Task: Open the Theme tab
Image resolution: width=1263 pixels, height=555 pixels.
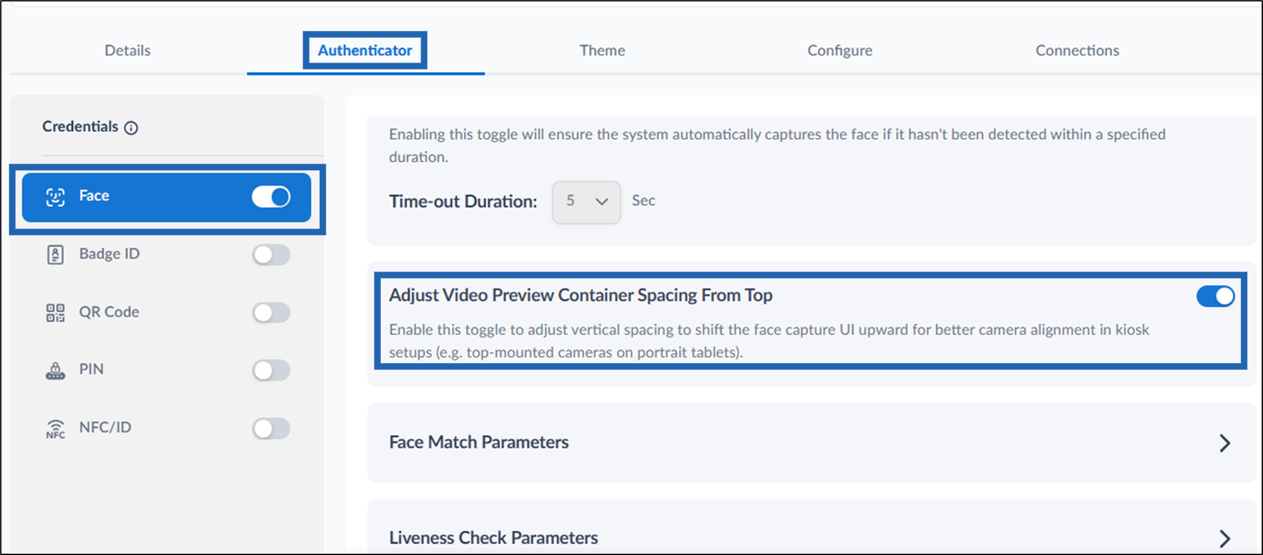Action: coord(602,51)
